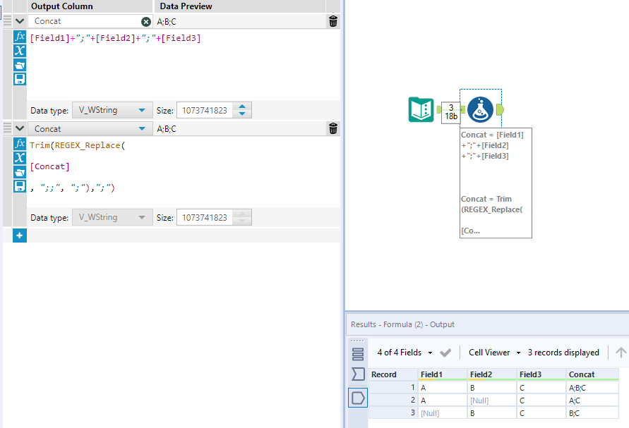Delete the Concat output column with trash icon

[333, 21]
